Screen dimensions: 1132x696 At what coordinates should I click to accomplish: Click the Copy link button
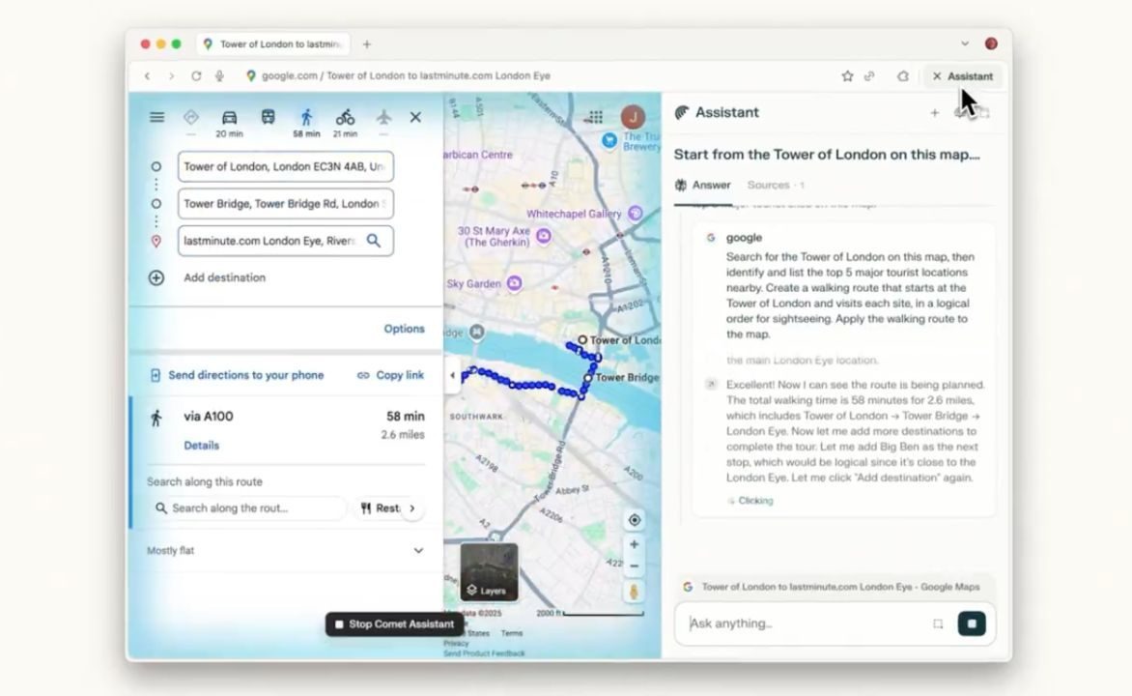click(390, 375)
